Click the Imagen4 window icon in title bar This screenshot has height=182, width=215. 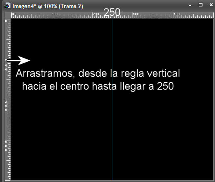7,6
